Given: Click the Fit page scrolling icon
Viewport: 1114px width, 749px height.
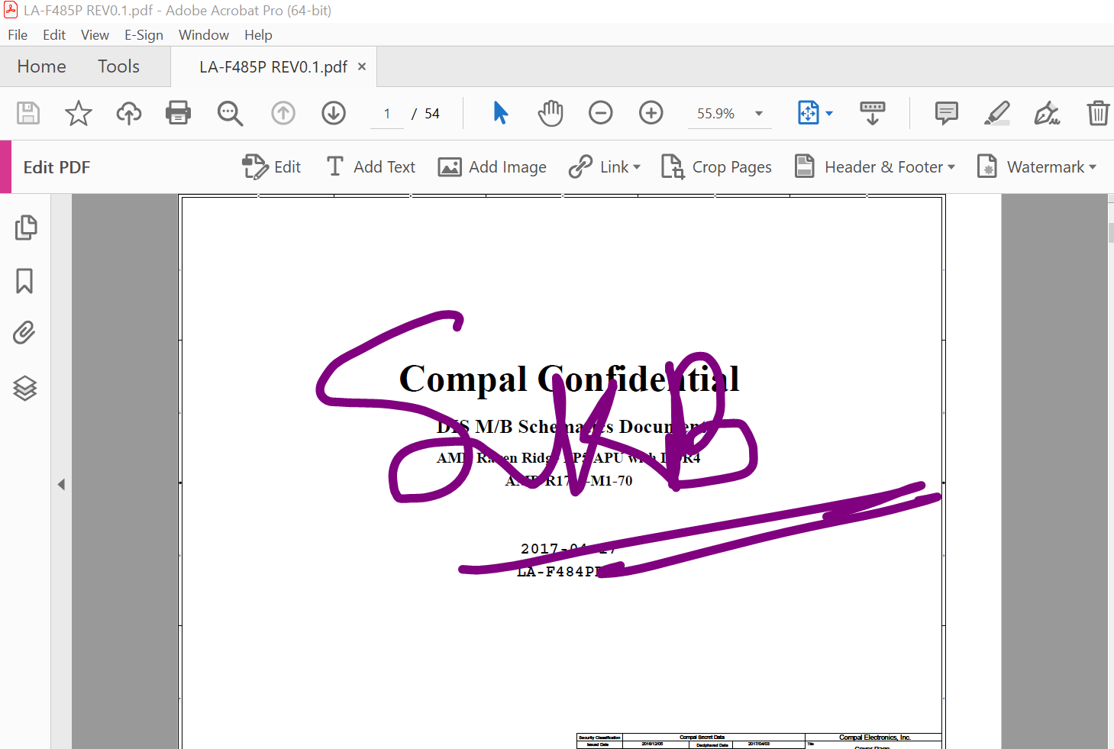Looking at the screenshot, I should 809,113.
